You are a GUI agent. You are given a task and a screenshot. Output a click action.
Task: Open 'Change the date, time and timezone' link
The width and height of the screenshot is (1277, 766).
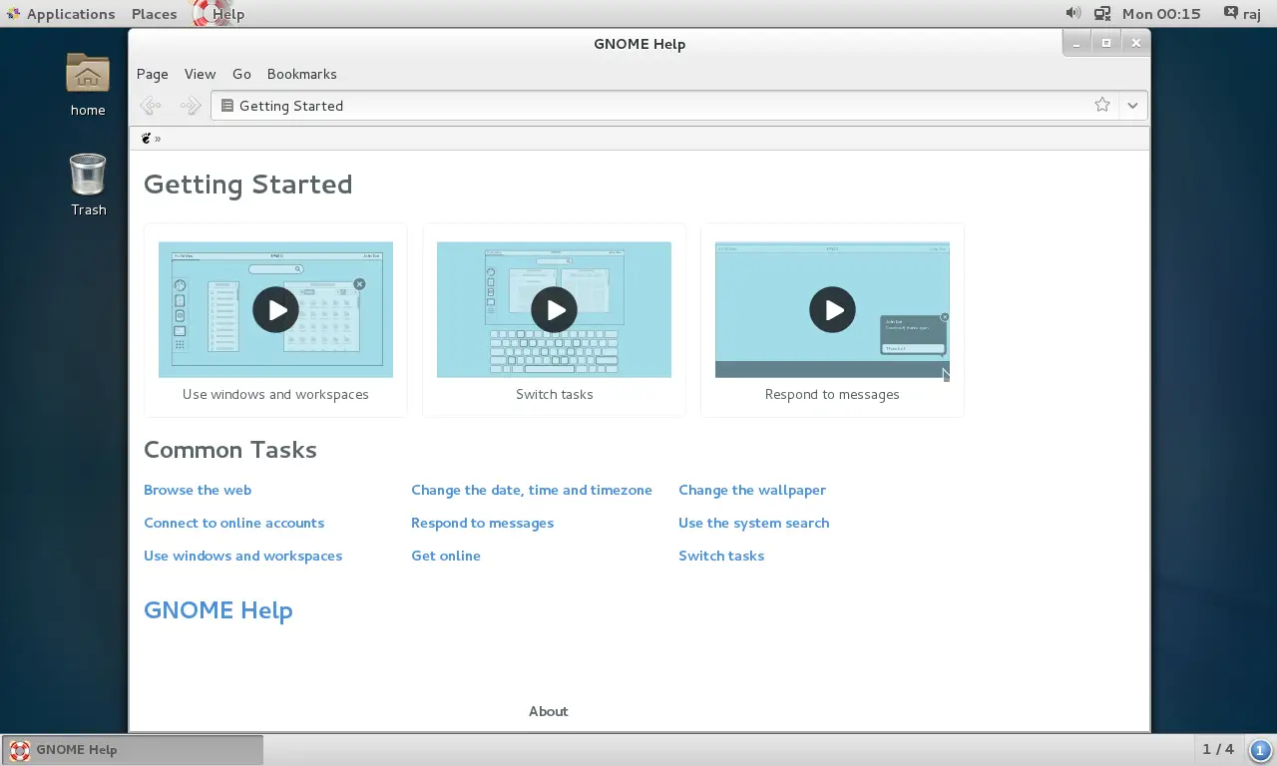[x=532, y=490]
